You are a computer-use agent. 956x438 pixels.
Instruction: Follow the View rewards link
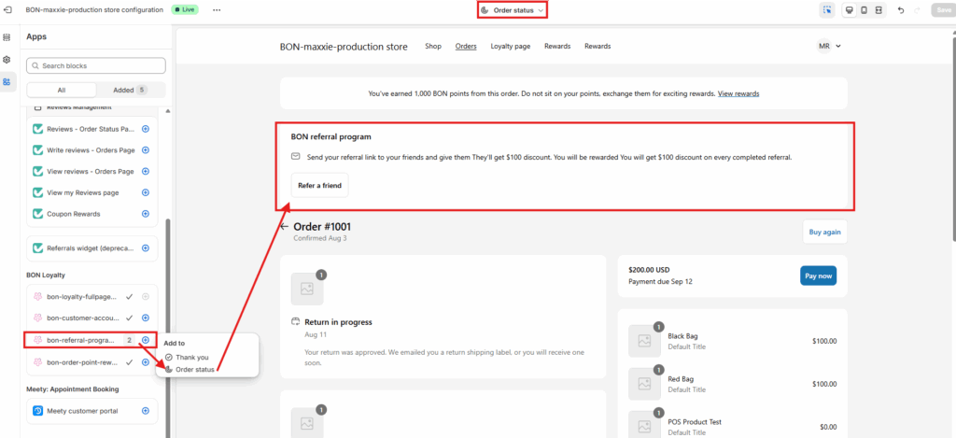(738, 94)
